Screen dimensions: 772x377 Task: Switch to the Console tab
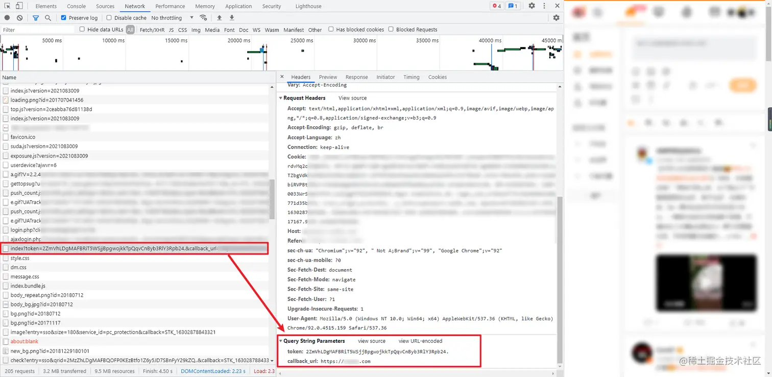point(77,6)
